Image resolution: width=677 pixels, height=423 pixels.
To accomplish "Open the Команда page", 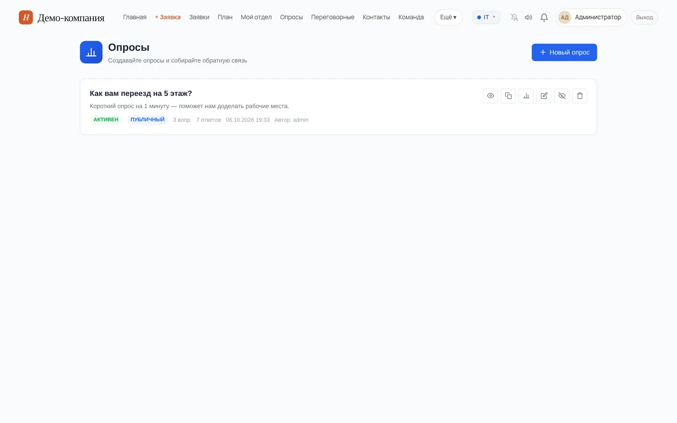I will click(411, 17).
